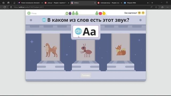Click the red apple progress fruit
This screenshot has width=171, height=96.
pyautogui.click(x=100, y=13)
